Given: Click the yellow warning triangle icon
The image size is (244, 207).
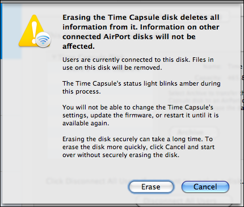Looking at the screenshot, I should (x=35, y=31).
